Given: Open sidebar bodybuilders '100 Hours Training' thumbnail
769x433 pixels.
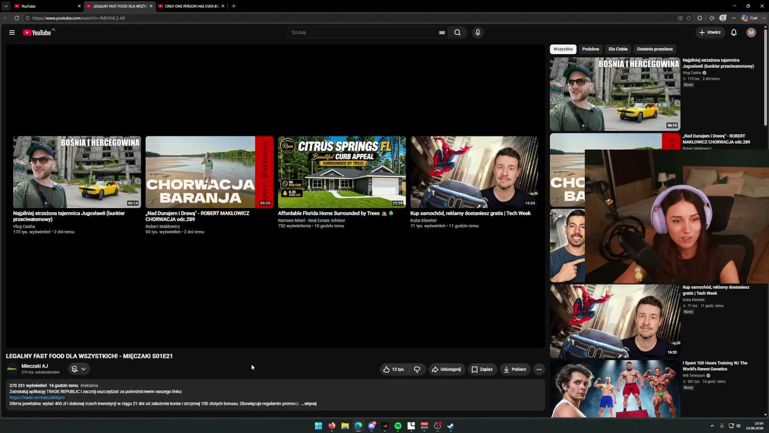Looking at the screenshot, I should tap(615, 388).
